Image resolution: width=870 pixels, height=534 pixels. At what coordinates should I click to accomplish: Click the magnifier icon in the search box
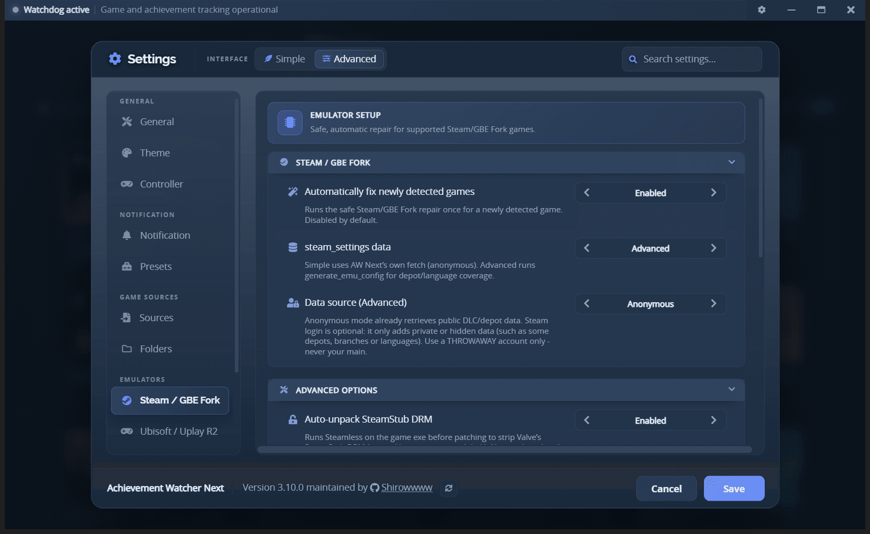[x=633, y=59]
